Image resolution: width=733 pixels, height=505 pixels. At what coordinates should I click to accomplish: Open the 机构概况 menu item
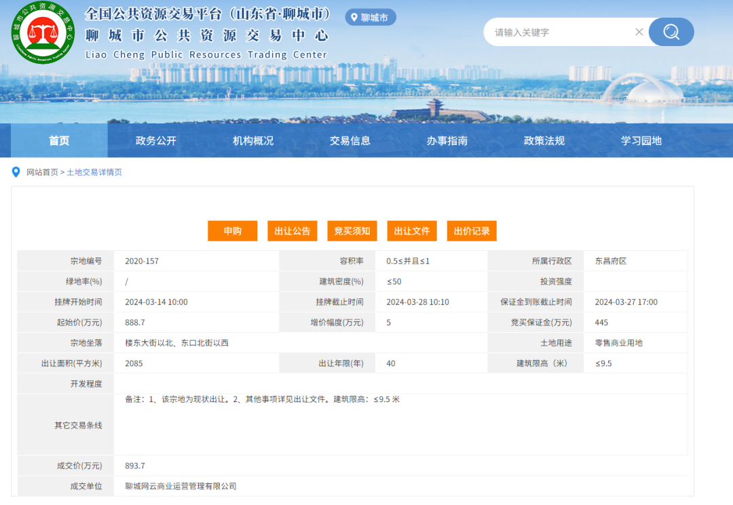(x=253, y=140)
